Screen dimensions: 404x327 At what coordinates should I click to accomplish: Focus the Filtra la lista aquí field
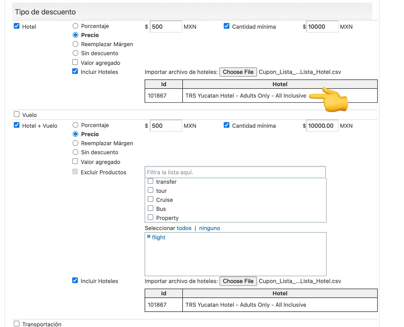pos(235,172)
